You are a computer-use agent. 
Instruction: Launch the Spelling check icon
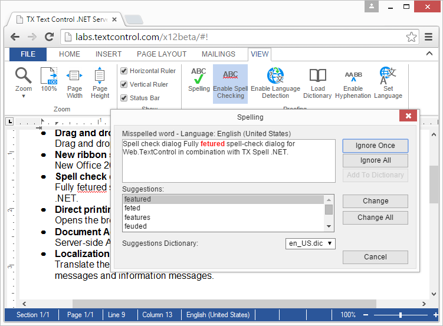[199, 80]
